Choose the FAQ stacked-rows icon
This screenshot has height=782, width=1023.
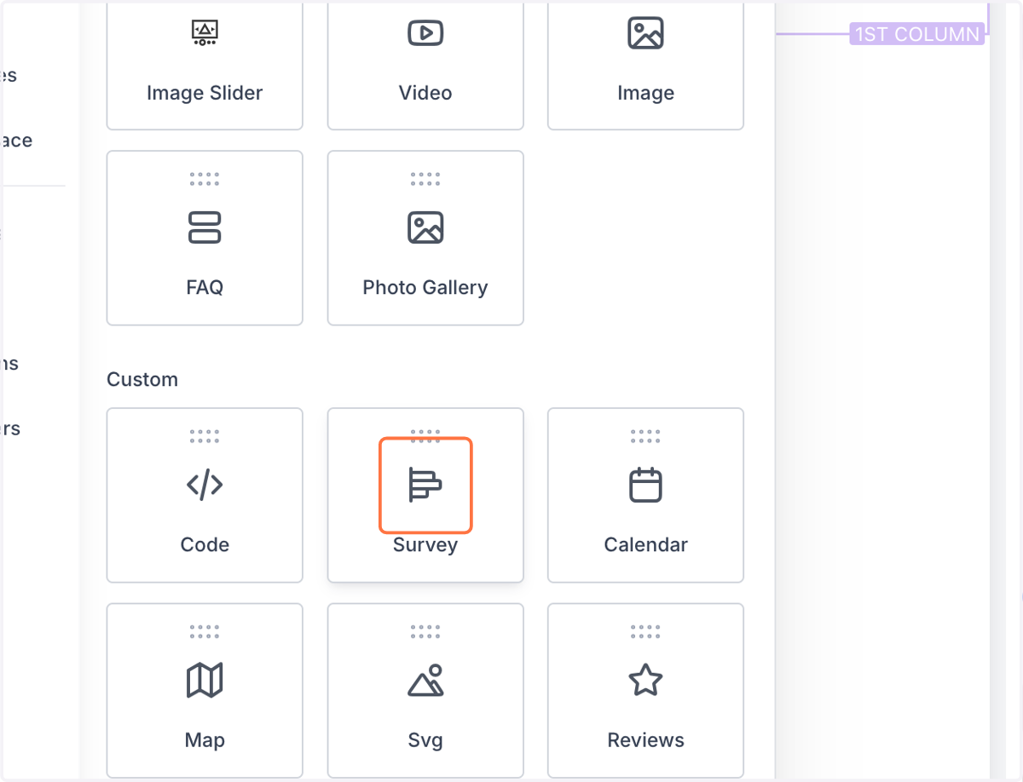[205, 227]
